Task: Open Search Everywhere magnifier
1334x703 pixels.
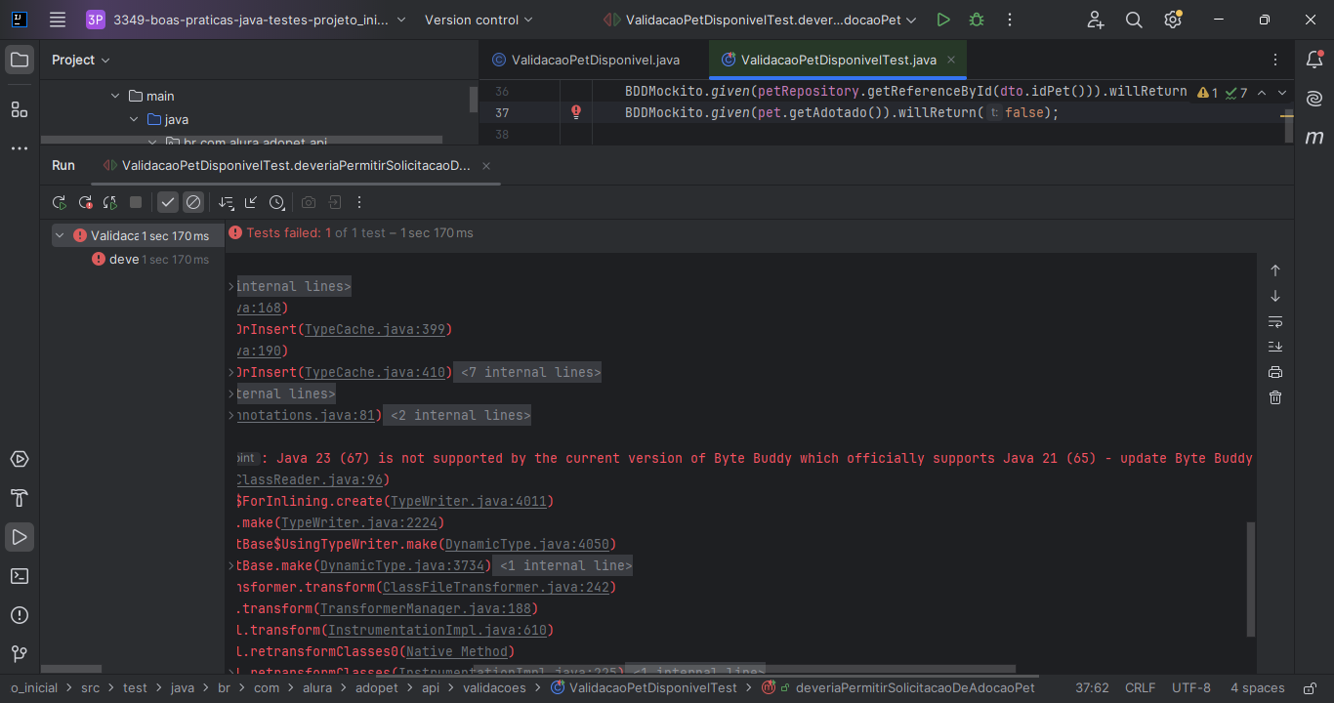Action: tap(1134, 20)
